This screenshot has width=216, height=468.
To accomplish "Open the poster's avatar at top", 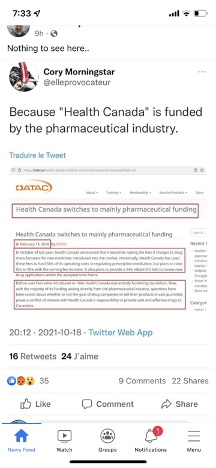I will (19, 31).
